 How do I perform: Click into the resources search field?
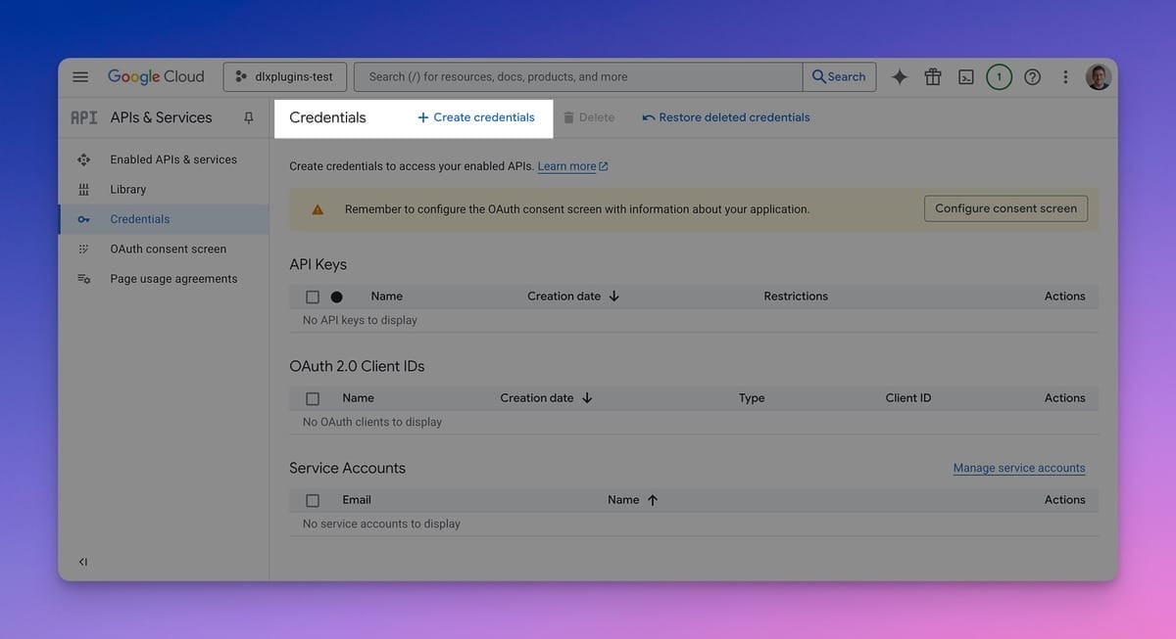[x=578, y=76]
